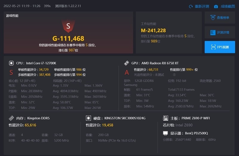Click the info icon next to 光追性能评分

click(x=174, y=75)
